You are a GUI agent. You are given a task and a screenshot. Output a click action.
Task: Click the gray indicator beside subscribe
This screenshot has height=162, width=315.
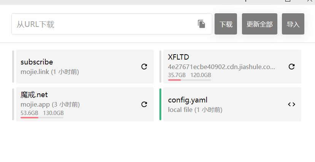(13, 66)
